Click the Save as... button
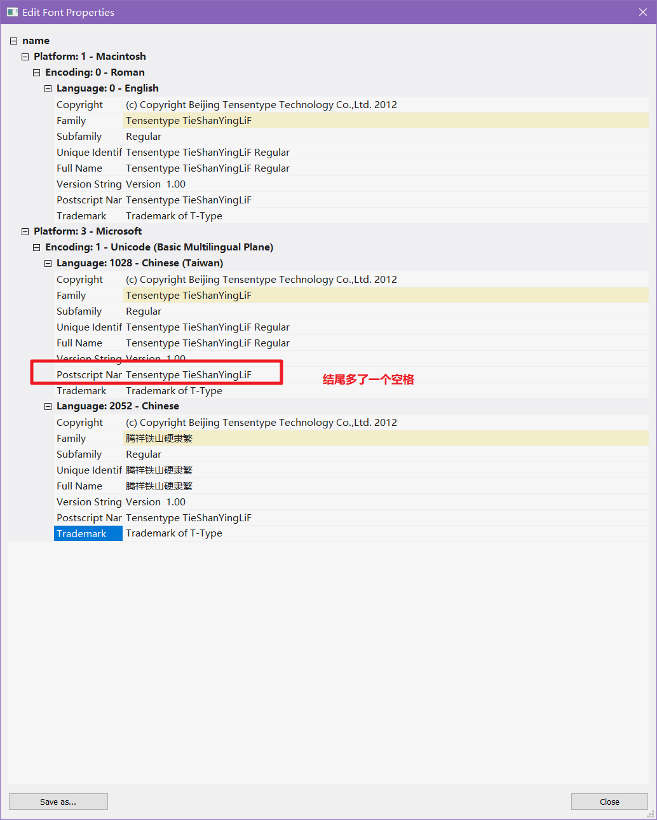 (x=58, y=802)
